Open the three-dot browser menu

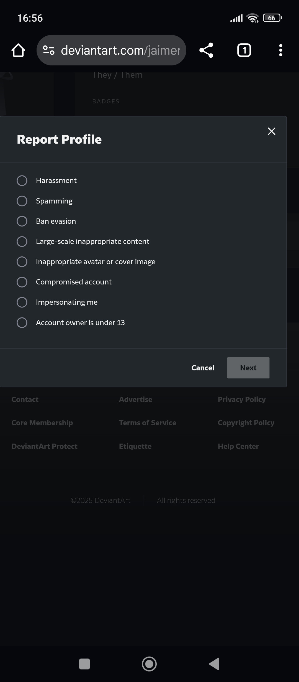(x=280, y=50)
